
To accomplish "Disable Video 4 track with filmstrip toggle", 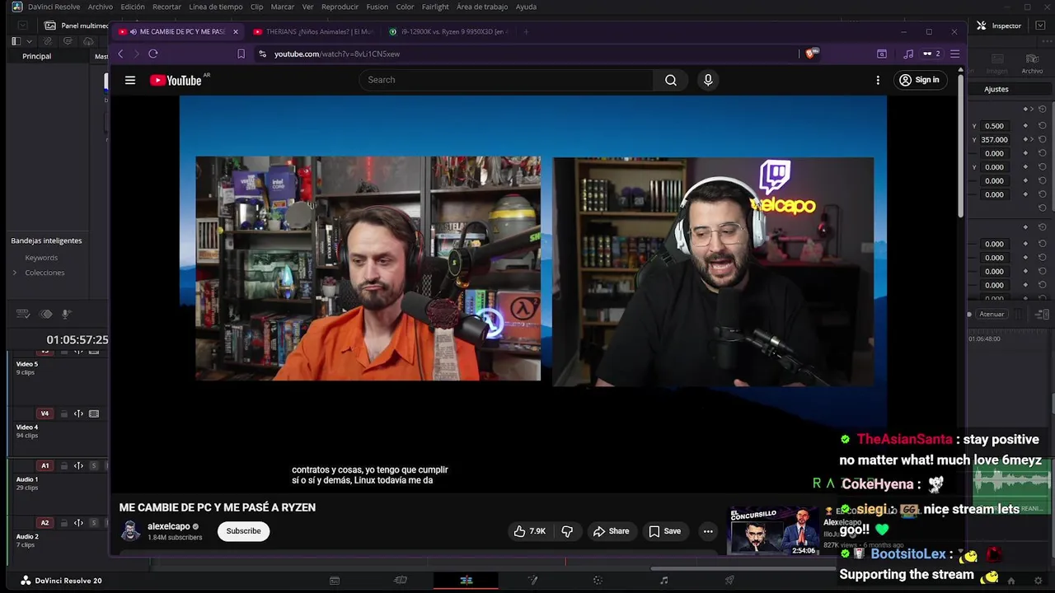I will pos(94,413).
